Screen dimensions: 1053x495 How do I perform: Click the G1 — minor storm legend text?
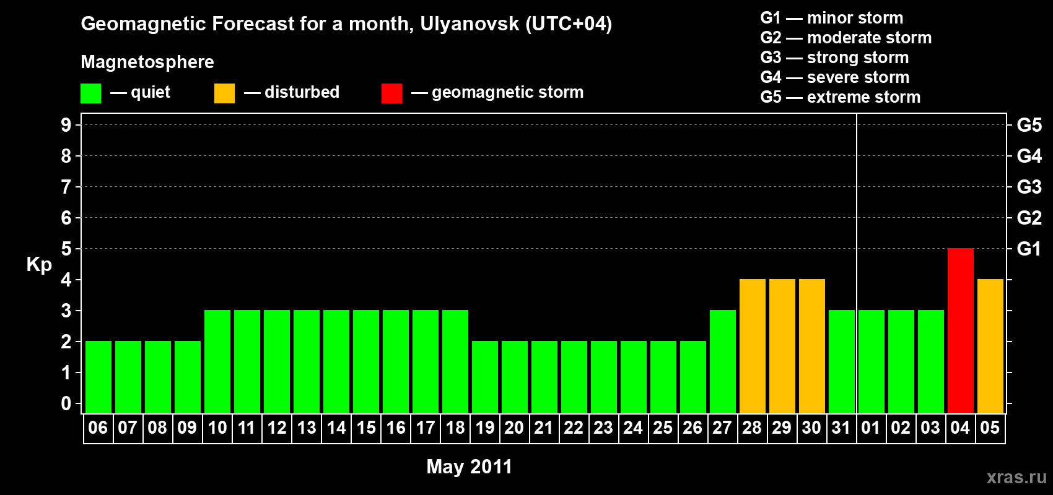click(x=832, y=18)
